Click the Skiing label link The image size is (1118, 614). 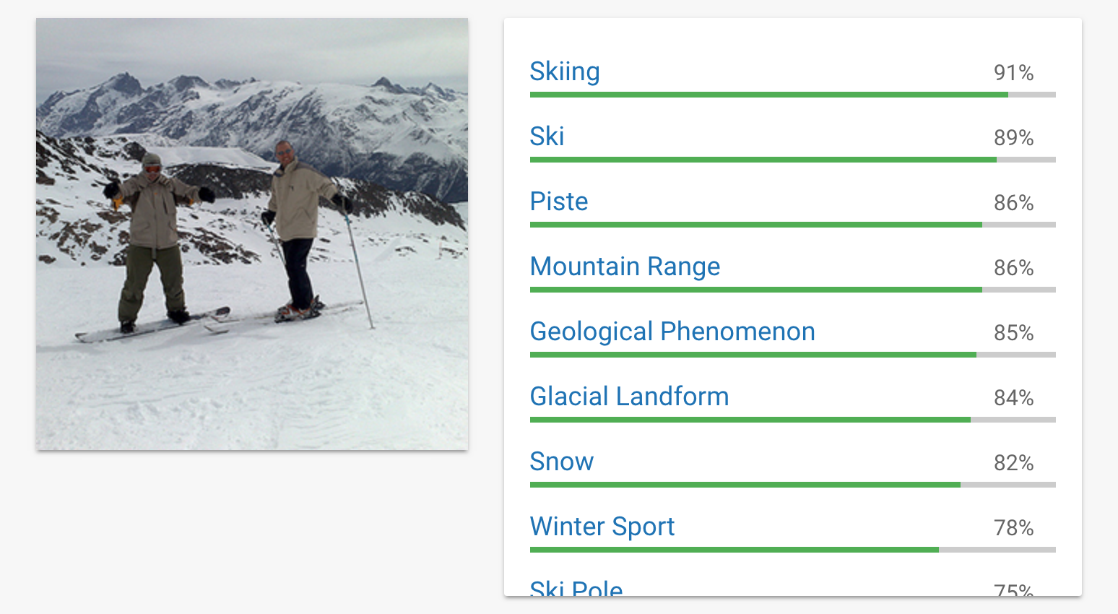click(x=565, y=72)
